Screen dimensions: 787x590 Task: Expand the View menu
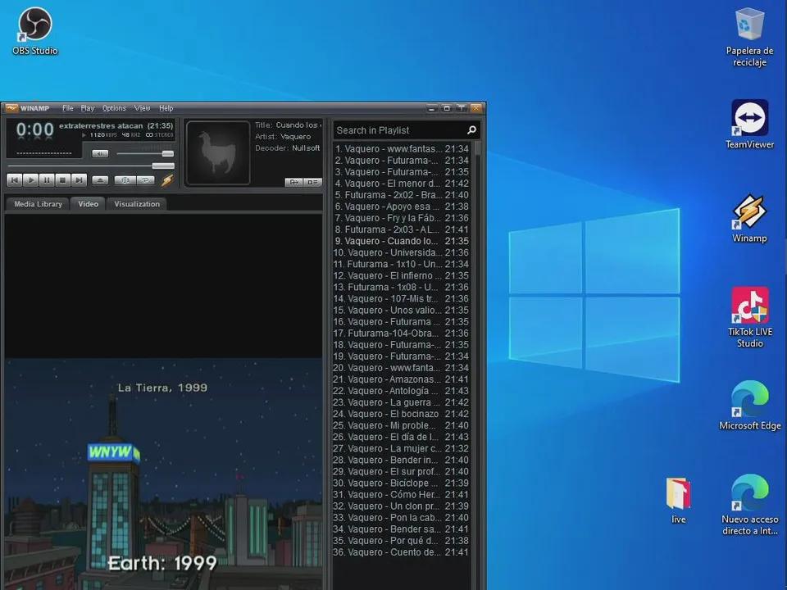point(143,108)
